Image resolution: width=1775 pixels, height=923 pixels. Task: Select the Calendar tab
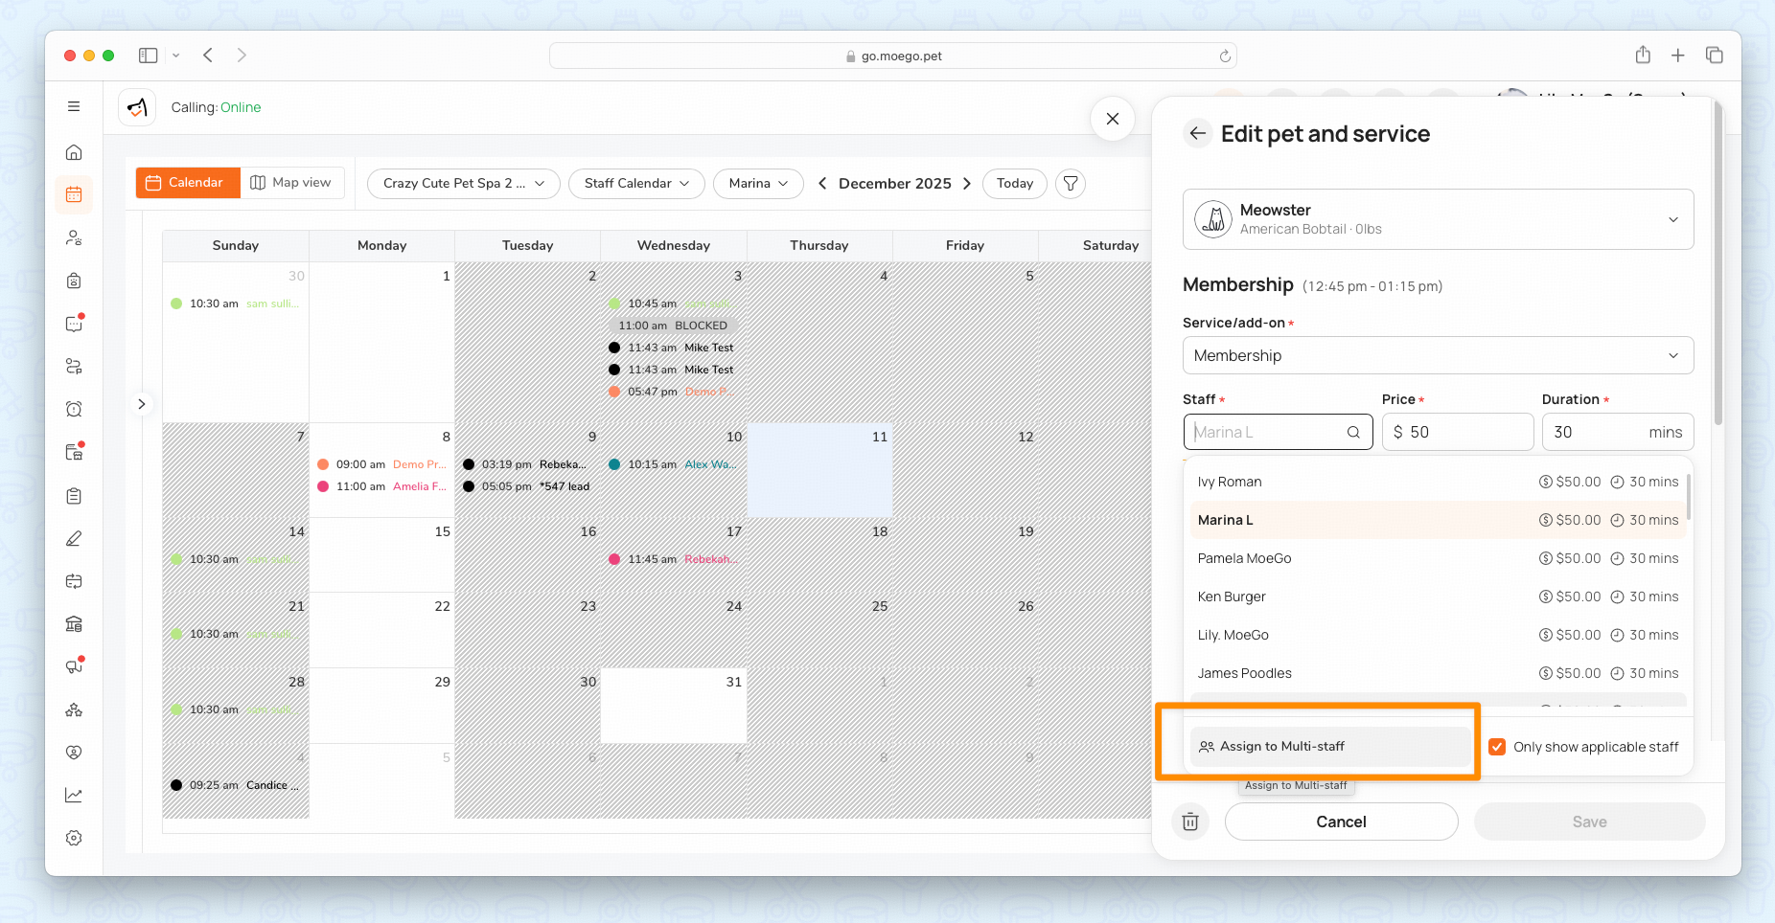pyautogui.click(x=187, y=183)
